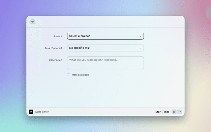Enable the Mark as billable checkbox
This screenshot has width=211, height=132.
pyautogui.click(x=69, y=75)
